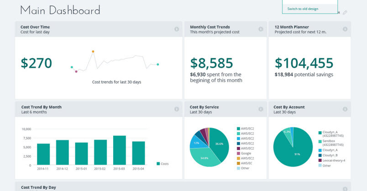
Task: Click the info icon on Cost Trend By Day
Action: (345, 187)
